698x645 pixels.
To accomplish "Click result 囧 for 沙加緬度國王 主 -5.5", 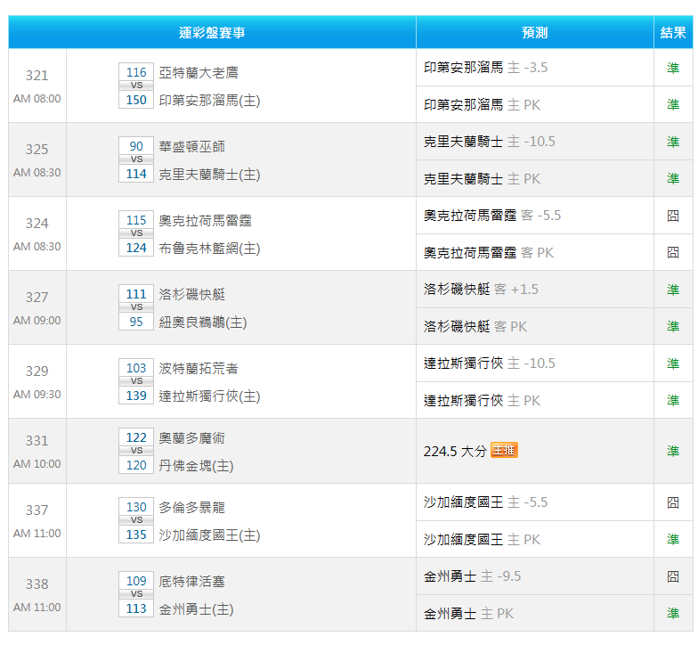I will pos(673,502).
